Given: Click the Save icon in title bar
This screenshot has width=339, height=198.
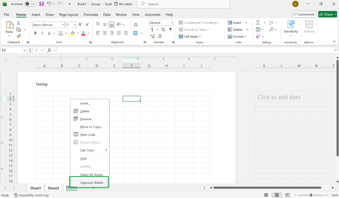Looking at the screenshot, I should [x=41, y=4].
